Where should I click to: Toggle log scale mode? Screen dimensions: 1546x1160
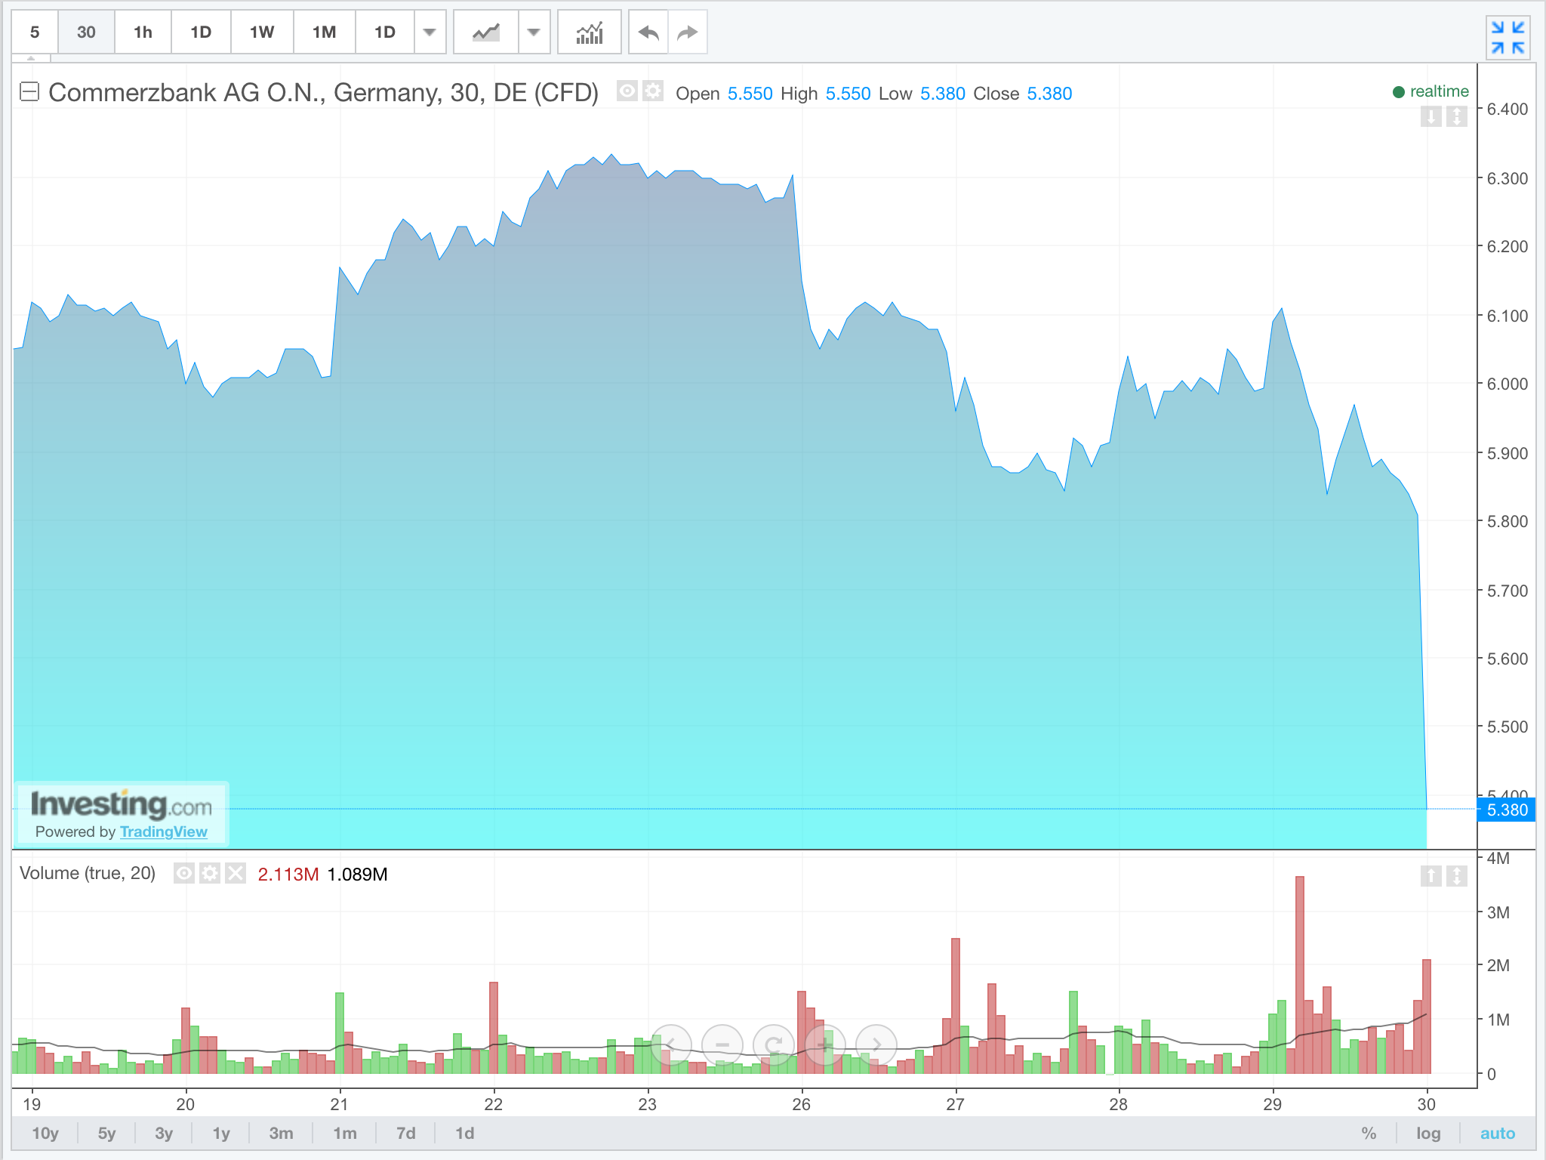click(x=1428, y=1133)
